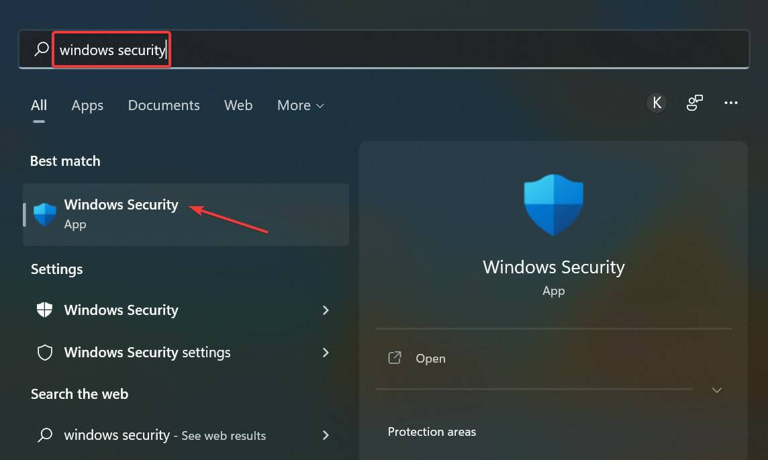Click the Open launch icon in the preview pane
Viewport: 768px width, 460px height.
[x=395, y=358]
